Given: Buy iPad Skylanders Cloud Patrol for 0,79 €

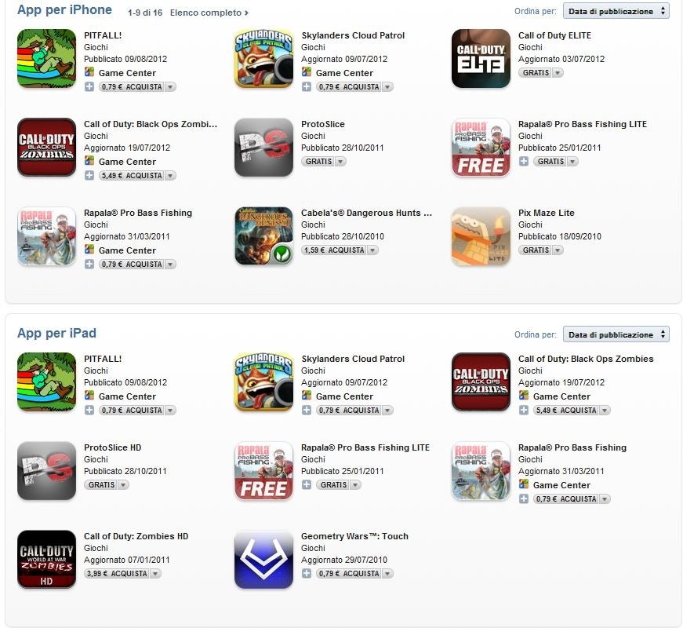Looking at the screenshot, I should 349,411.
